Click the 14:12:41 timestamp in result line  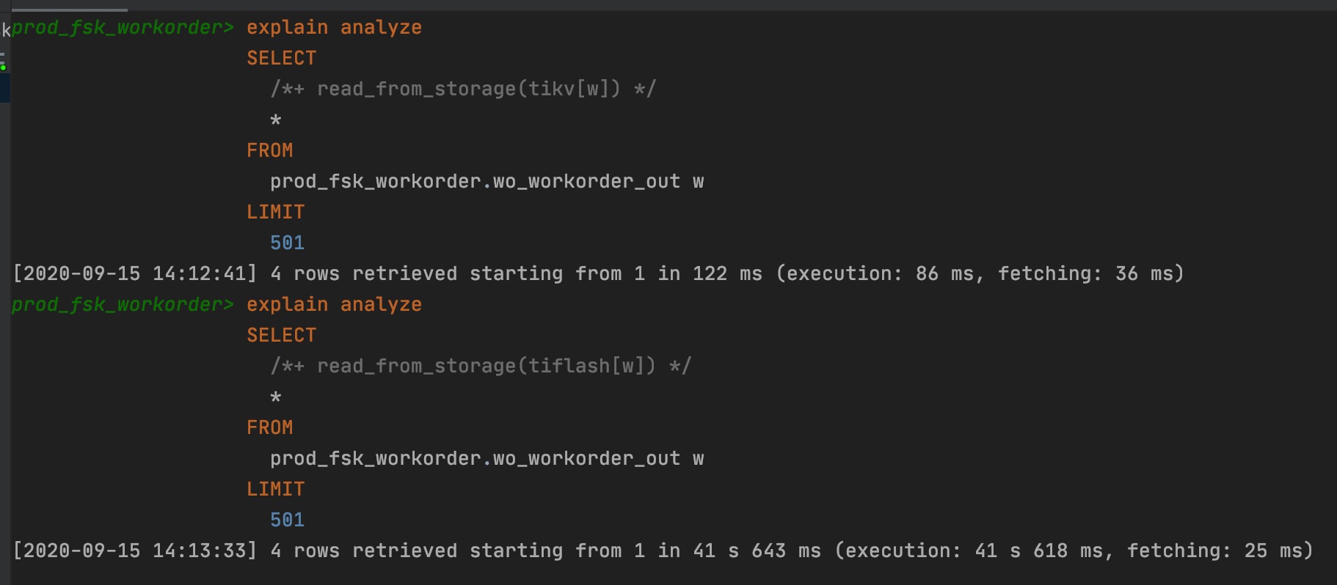coord(199,274)
